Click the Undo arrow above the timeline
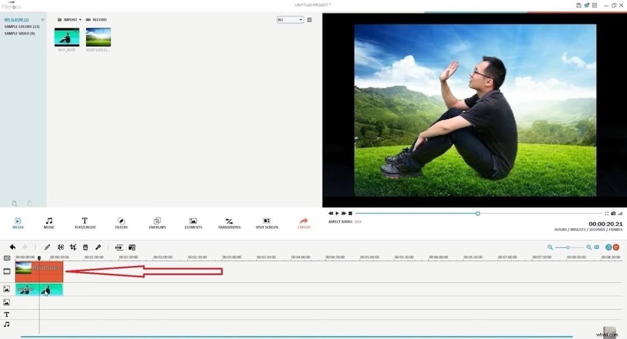The image size is (627, 339). 13,247
